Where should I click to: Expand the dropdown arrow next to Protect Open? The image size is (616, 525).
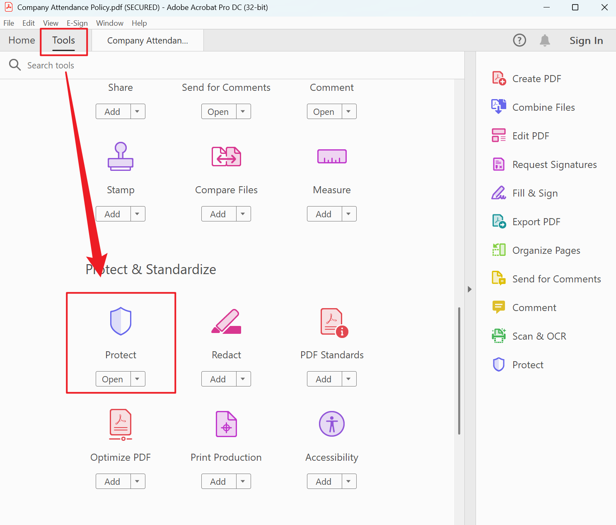click(x=138, y=379)
